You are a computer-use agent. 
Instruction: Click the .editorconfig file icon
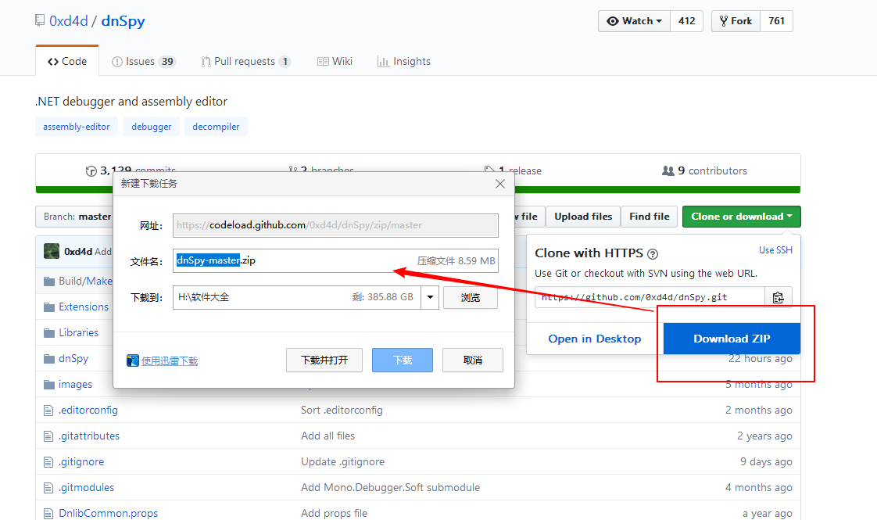[x=48, y=411]
